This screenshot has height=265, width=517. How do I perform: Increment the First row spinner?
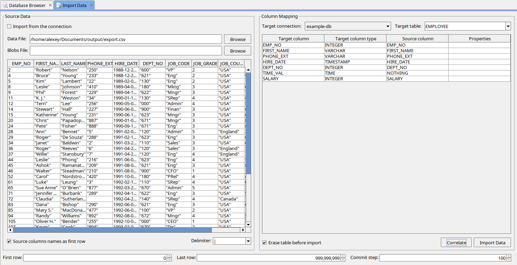coord(169,256)
